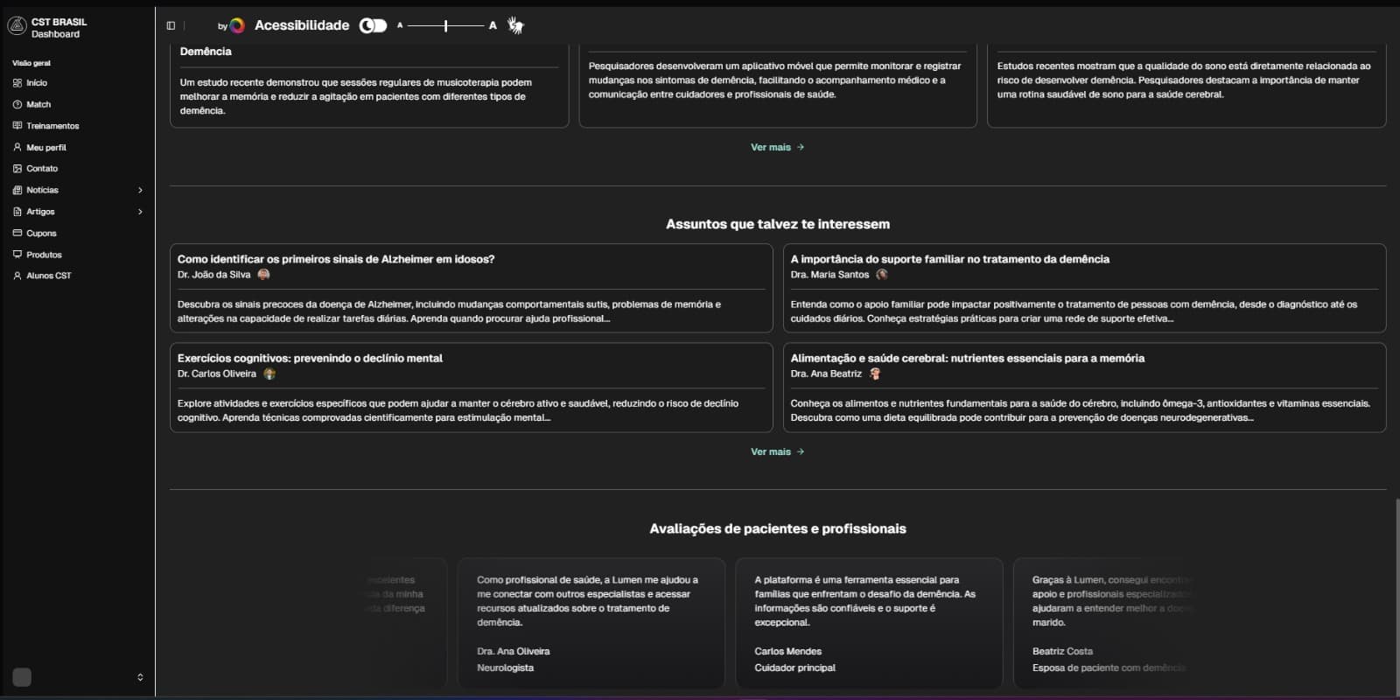Viewport: 1400px width, 700px height.
Task: Click the Artigos document icon
Action: tap(17, 212)
